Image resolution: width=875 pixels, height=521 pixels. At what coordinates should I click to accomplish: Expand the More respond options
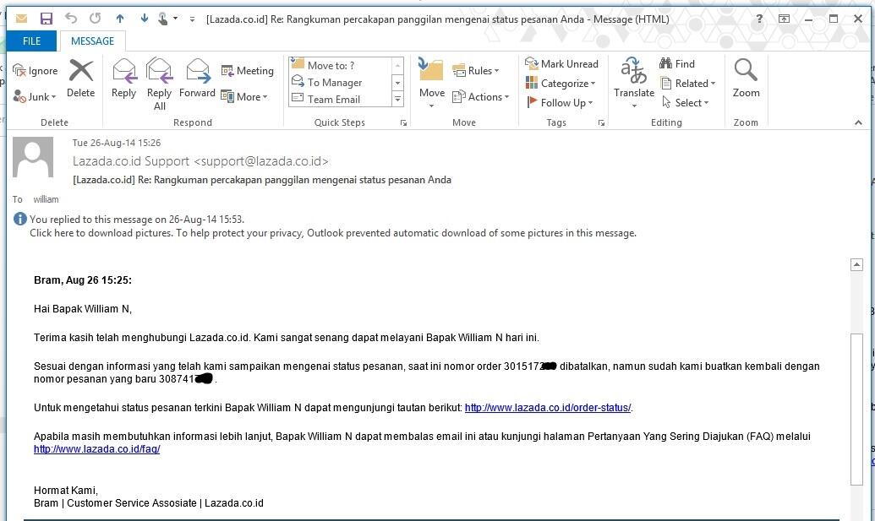[x=243, y=97]
